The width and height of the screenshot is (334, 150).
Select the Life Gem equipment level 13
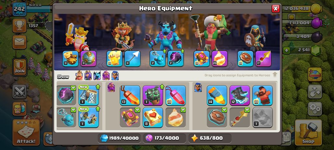pos(130,95)
